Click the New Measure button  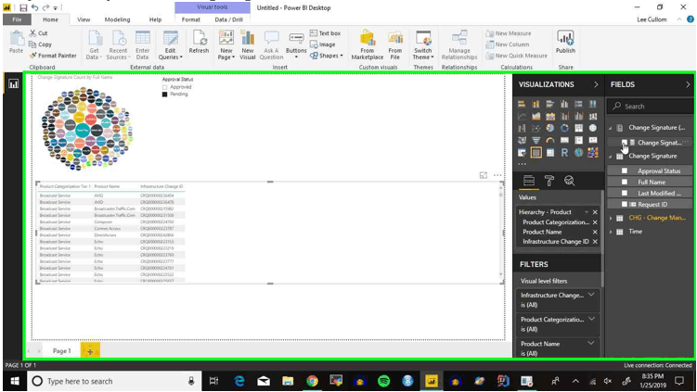coord(509,33)
